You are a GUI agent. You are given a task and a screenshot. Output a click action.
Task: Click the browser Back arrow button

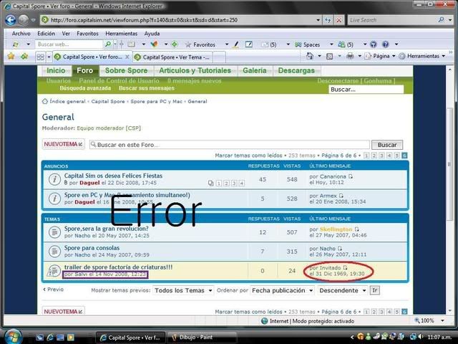(x=11, y=20)
